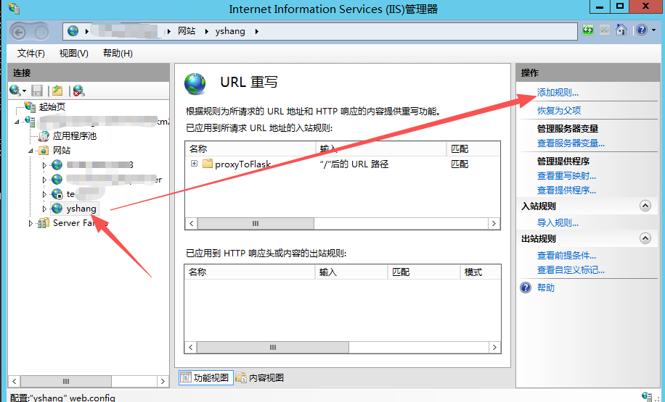Click left arrow of outbound rules scrollbar
This screenshot has height=402, width=665.
click(191, 348)
